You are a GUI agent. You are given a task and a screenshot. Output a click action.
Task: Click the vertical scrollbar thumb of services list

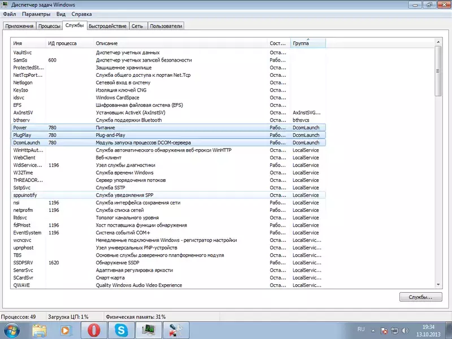[438, 71]
